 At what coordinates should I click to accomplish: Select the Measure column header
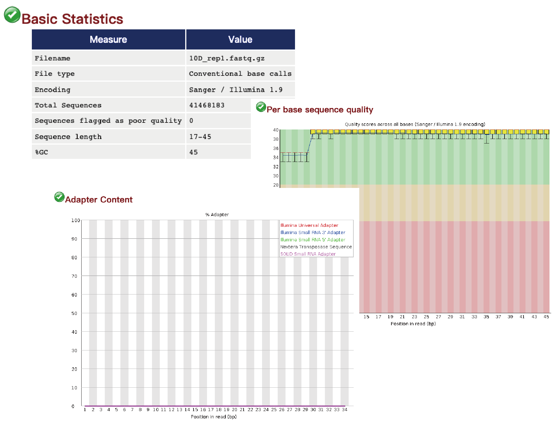point(108,39)
